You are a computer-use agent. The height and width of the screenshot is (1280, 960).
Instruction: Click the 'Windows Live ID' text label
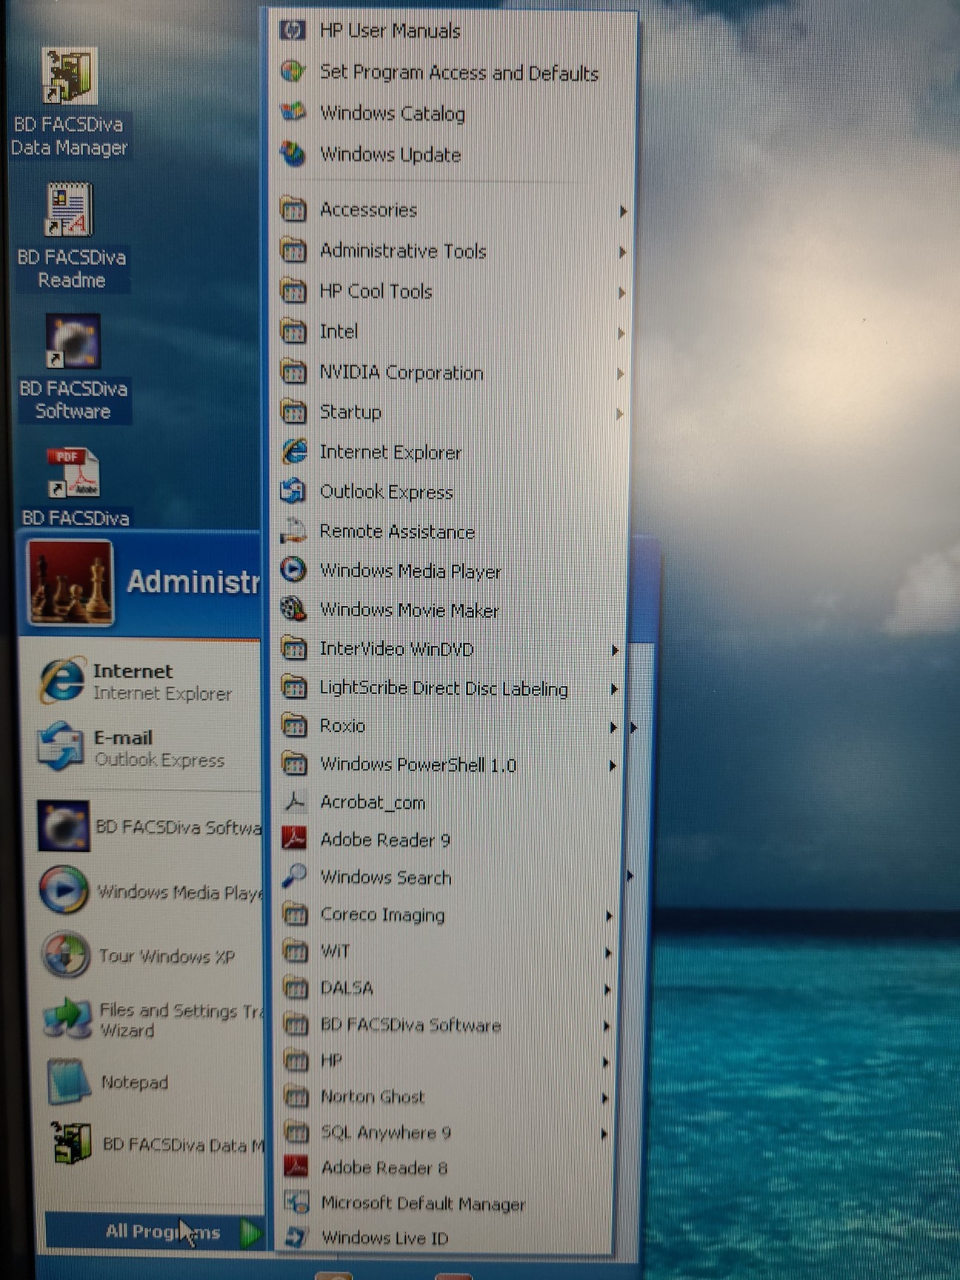pos(385,1238)
